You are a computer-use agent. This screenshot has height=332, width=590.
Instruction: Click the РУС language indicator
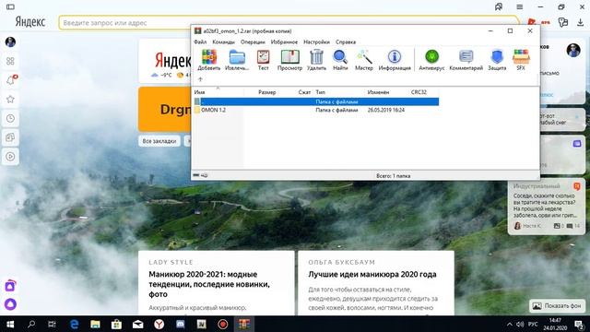click(x=533, y=324)
